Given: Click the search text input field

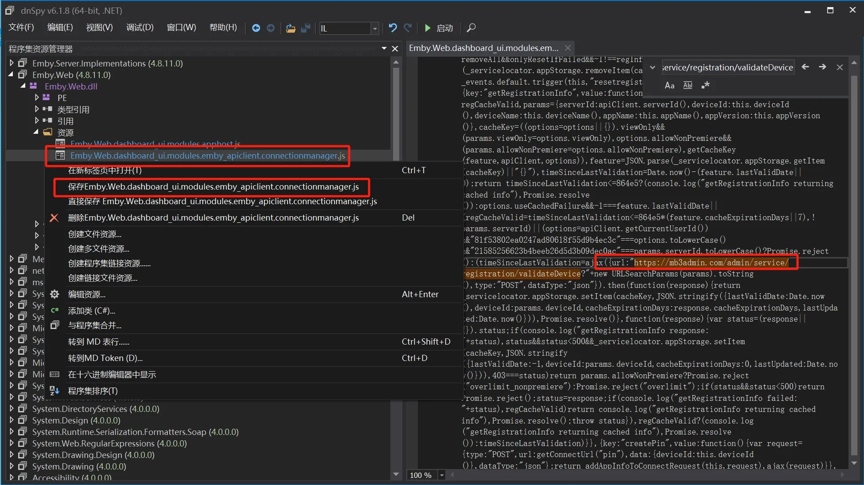Looking at the screenshot, I should (x=727, y=67).
